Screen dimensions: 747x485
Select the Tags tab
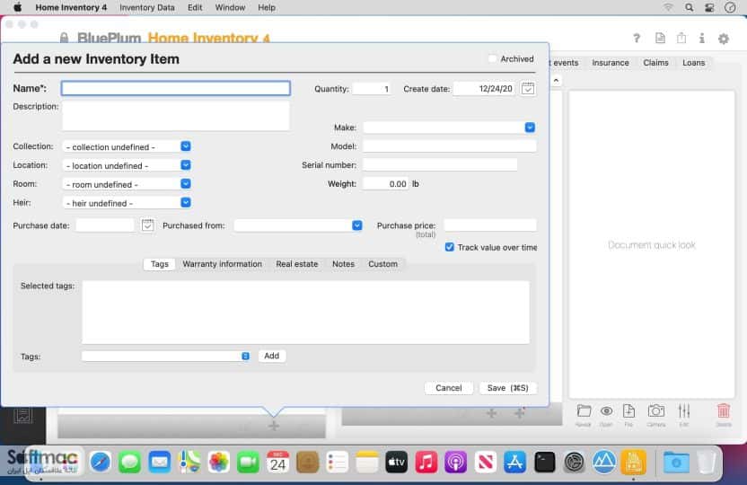(160, 264)
